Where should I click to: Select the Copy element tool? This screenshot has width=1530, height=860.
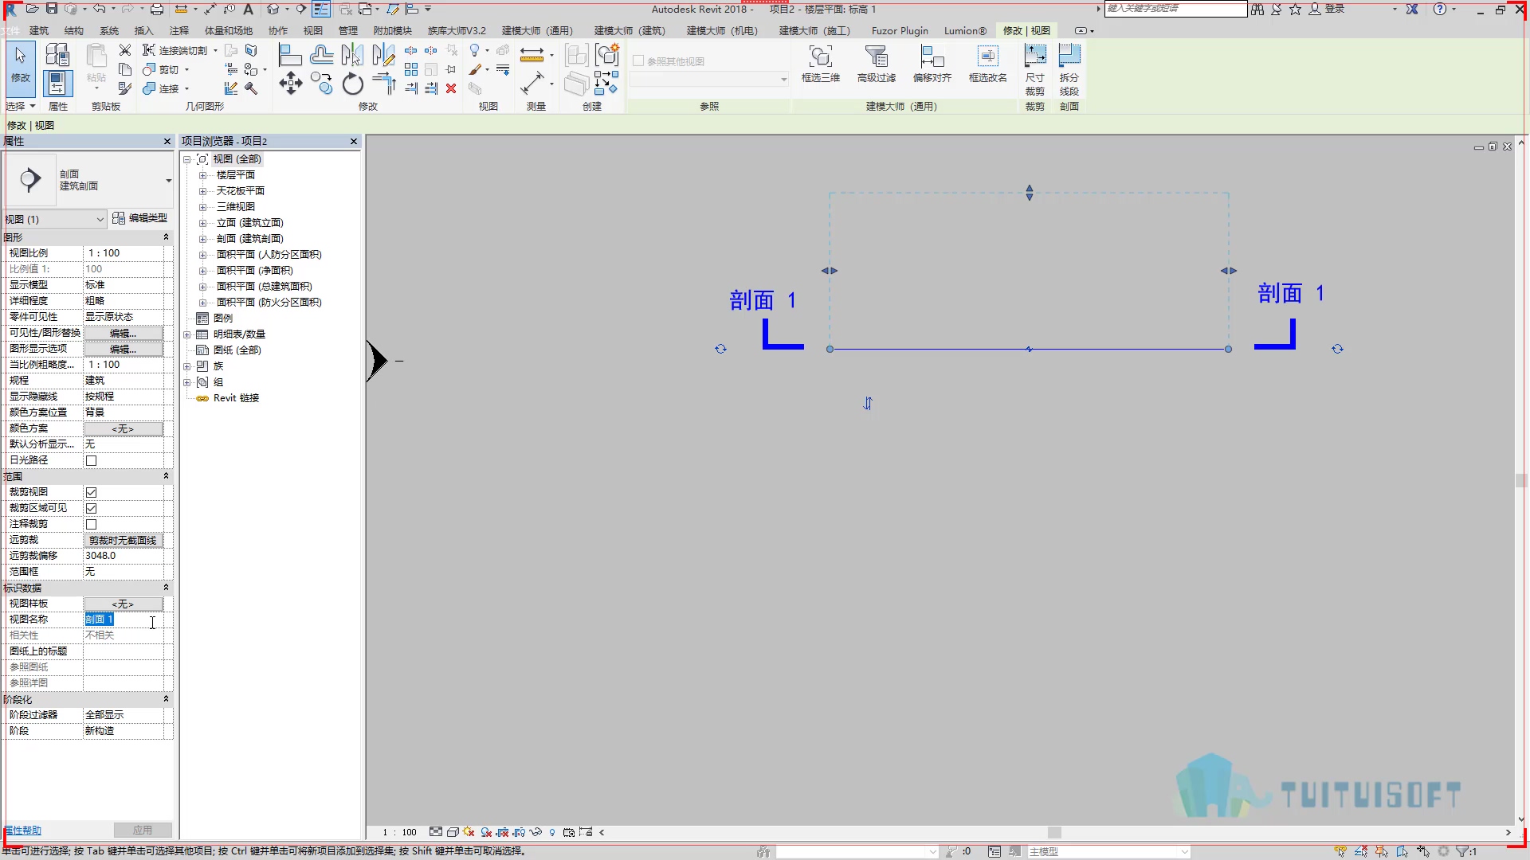coord(322,83)
